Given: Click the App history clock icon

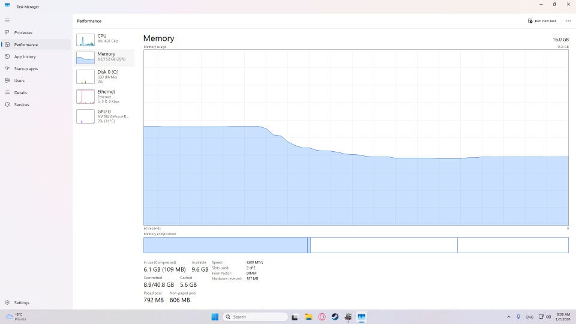Looking at the screenshot, I should [x=7, y=56].
